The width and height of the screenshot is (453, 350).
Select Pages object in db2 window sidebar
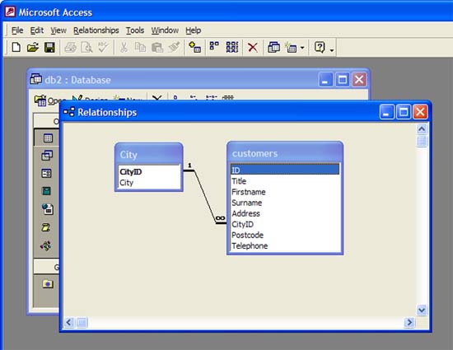(48, 209)
